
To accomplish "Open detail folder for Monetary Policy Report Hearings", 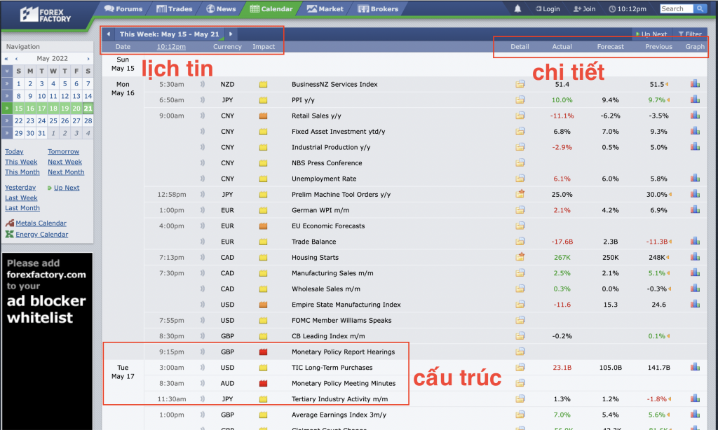I will coord(520,352).
